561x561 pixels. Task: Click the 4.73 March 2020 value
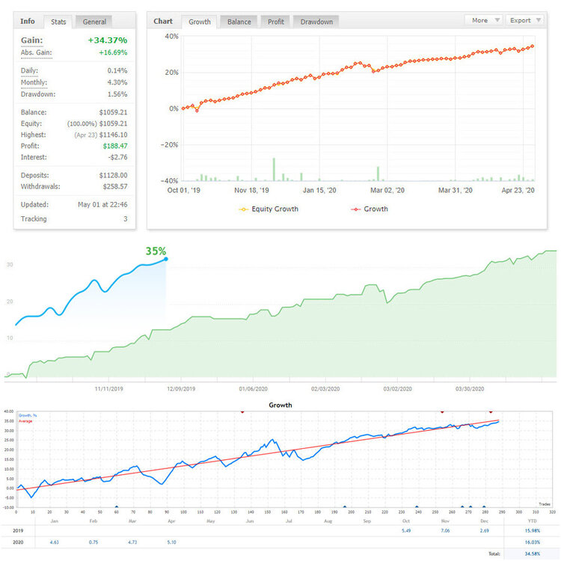(x=132, y=542)
